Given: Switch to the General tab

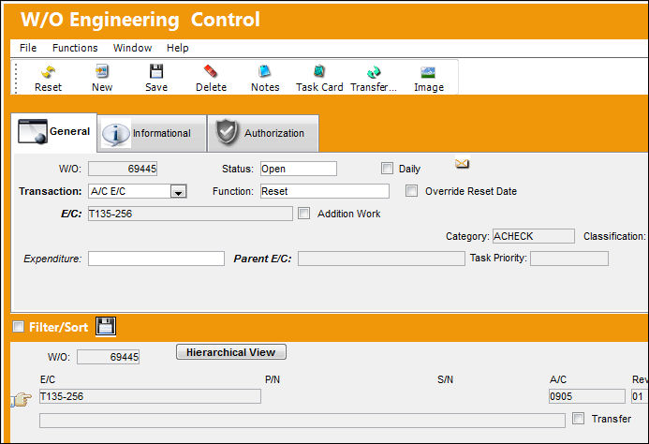Looking at the screenshot, I should tap(53, 132).
